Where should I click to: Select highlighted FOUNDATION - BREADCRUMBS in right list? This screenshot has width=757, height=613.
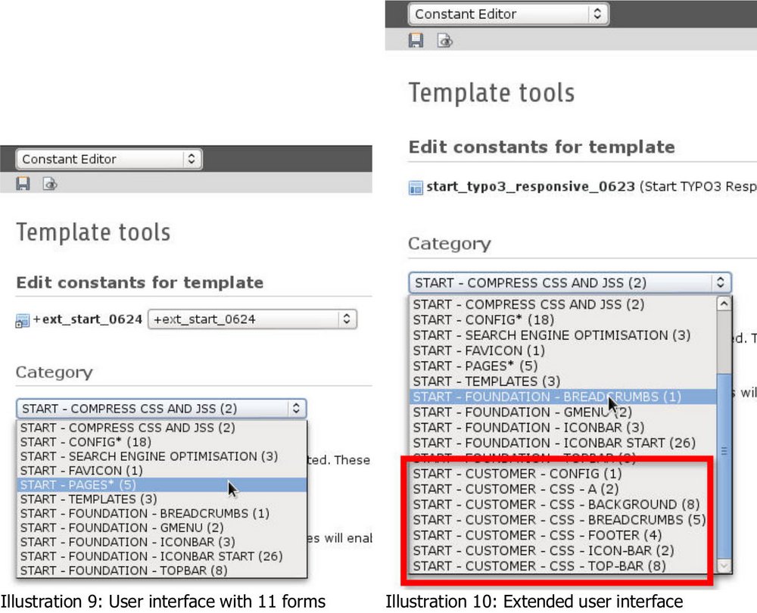point(563,397)
